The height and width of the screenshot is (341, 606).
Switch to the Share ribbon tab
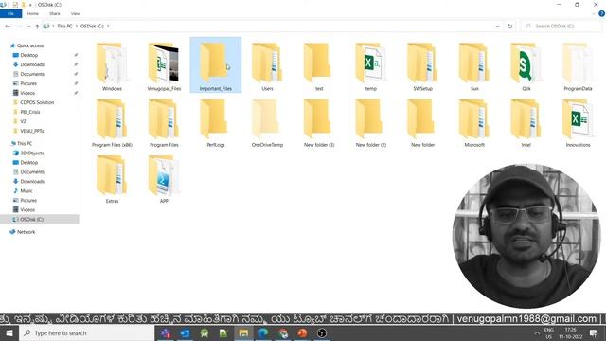(55, 13)
